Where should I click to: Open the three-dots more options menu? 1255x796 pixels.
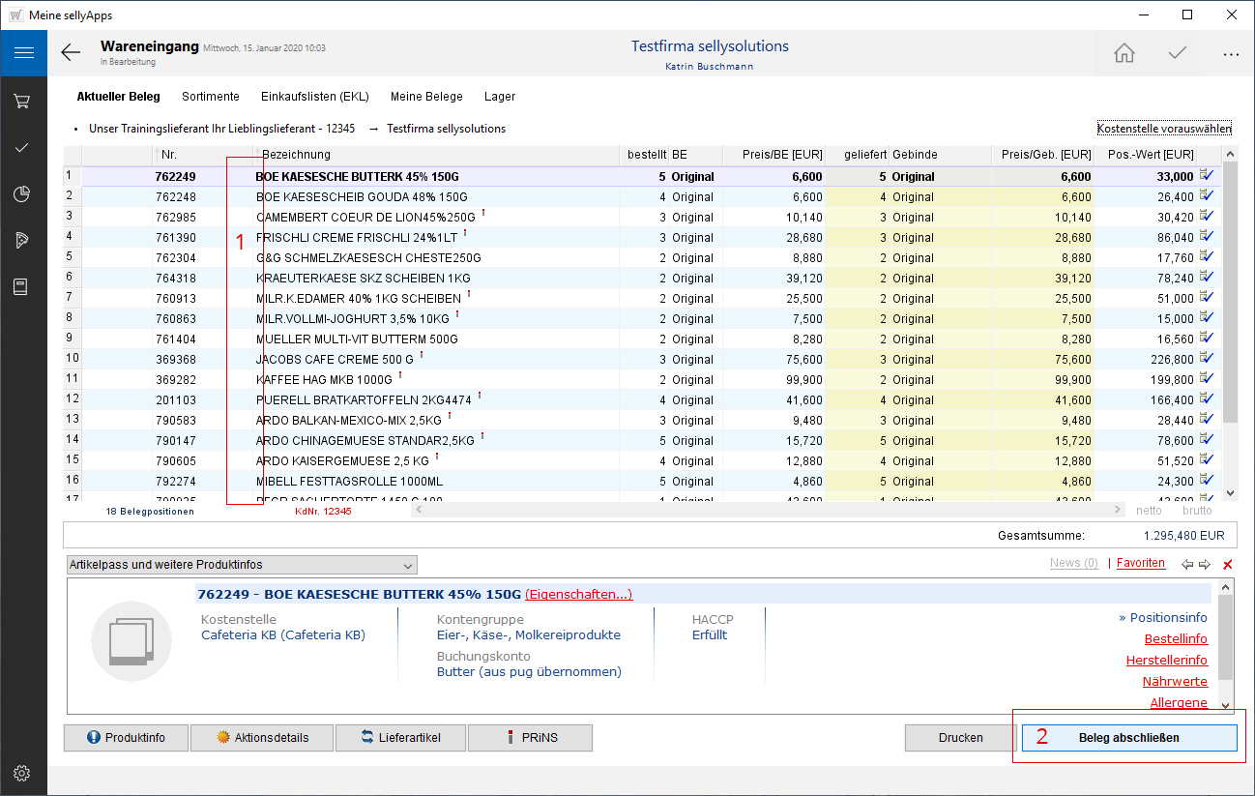(x=1230, y=54)
